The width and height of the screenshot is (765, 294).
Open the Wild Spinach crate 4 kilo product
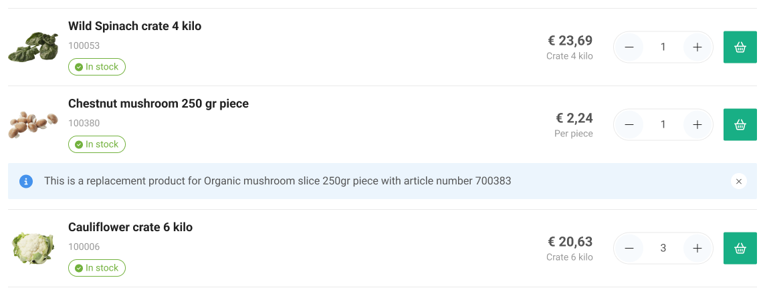(x=134, y=26)
